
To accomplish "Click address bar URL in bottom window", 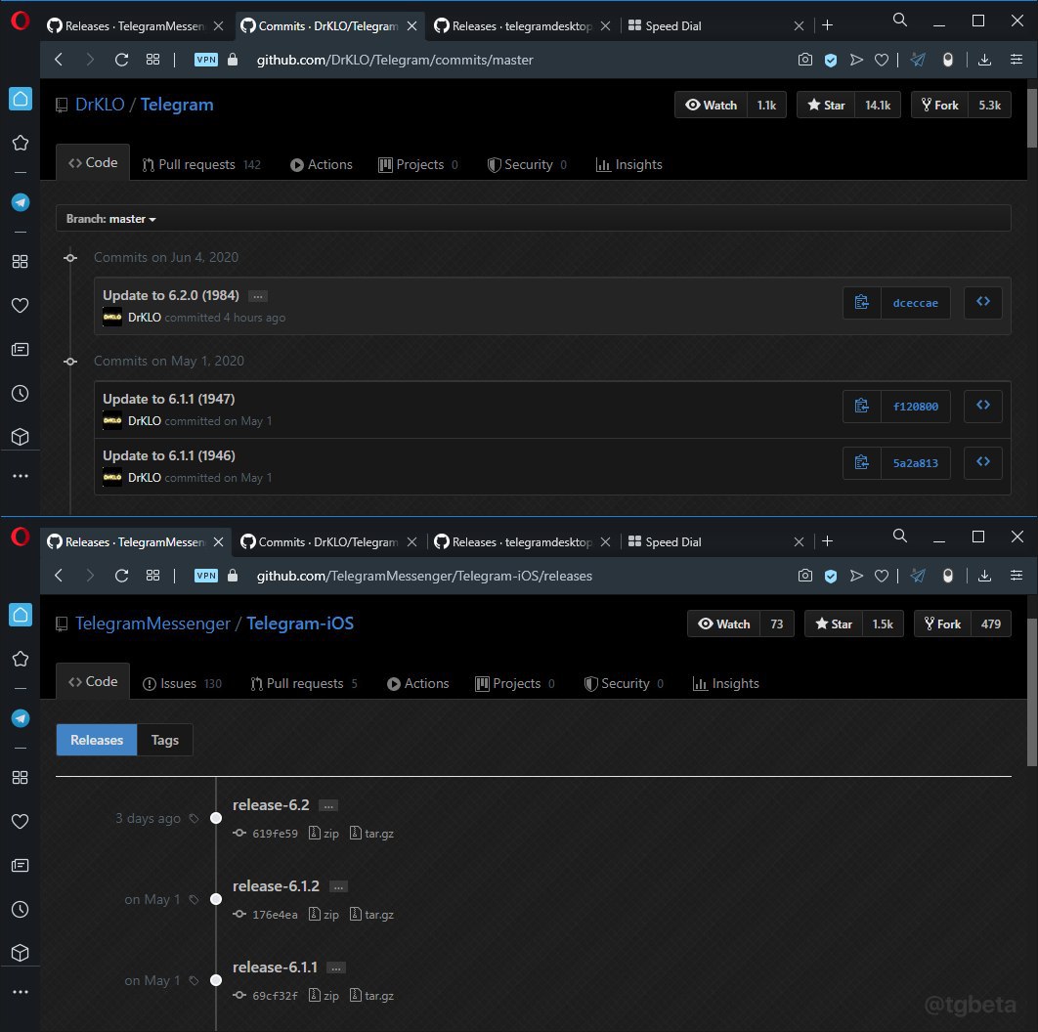I will coord(424,576).
